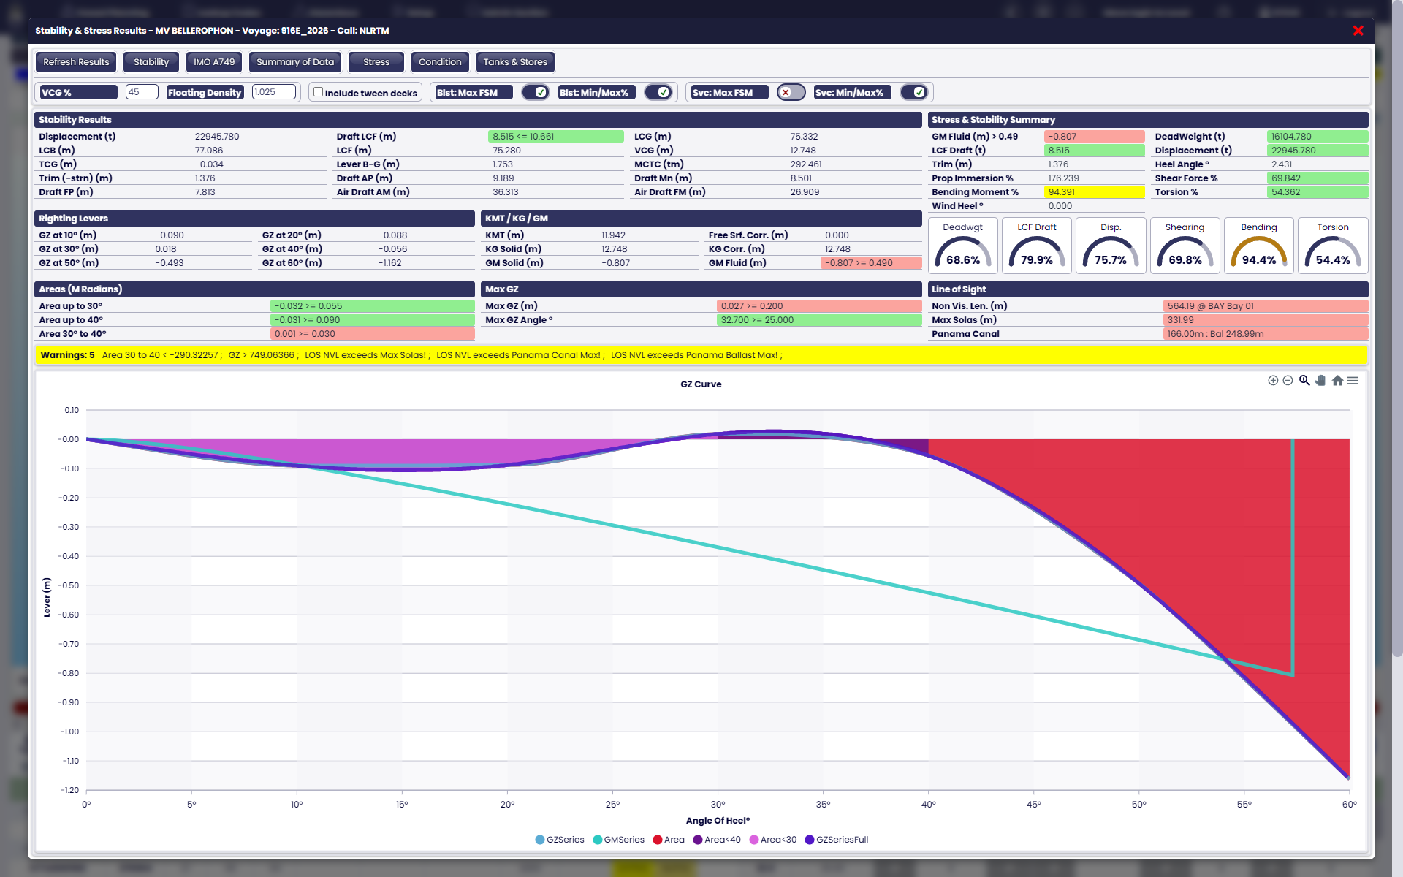Edit the VCG % input field

[x=142, y=92]
